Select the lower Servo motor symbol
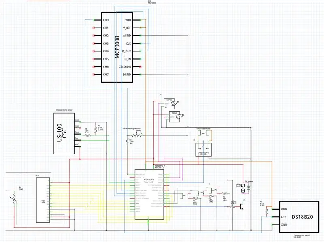 tap(176, 117)
